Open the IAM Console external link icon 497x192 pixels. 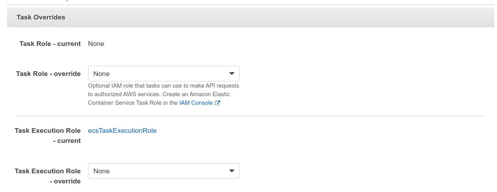[x=218, y=103]
